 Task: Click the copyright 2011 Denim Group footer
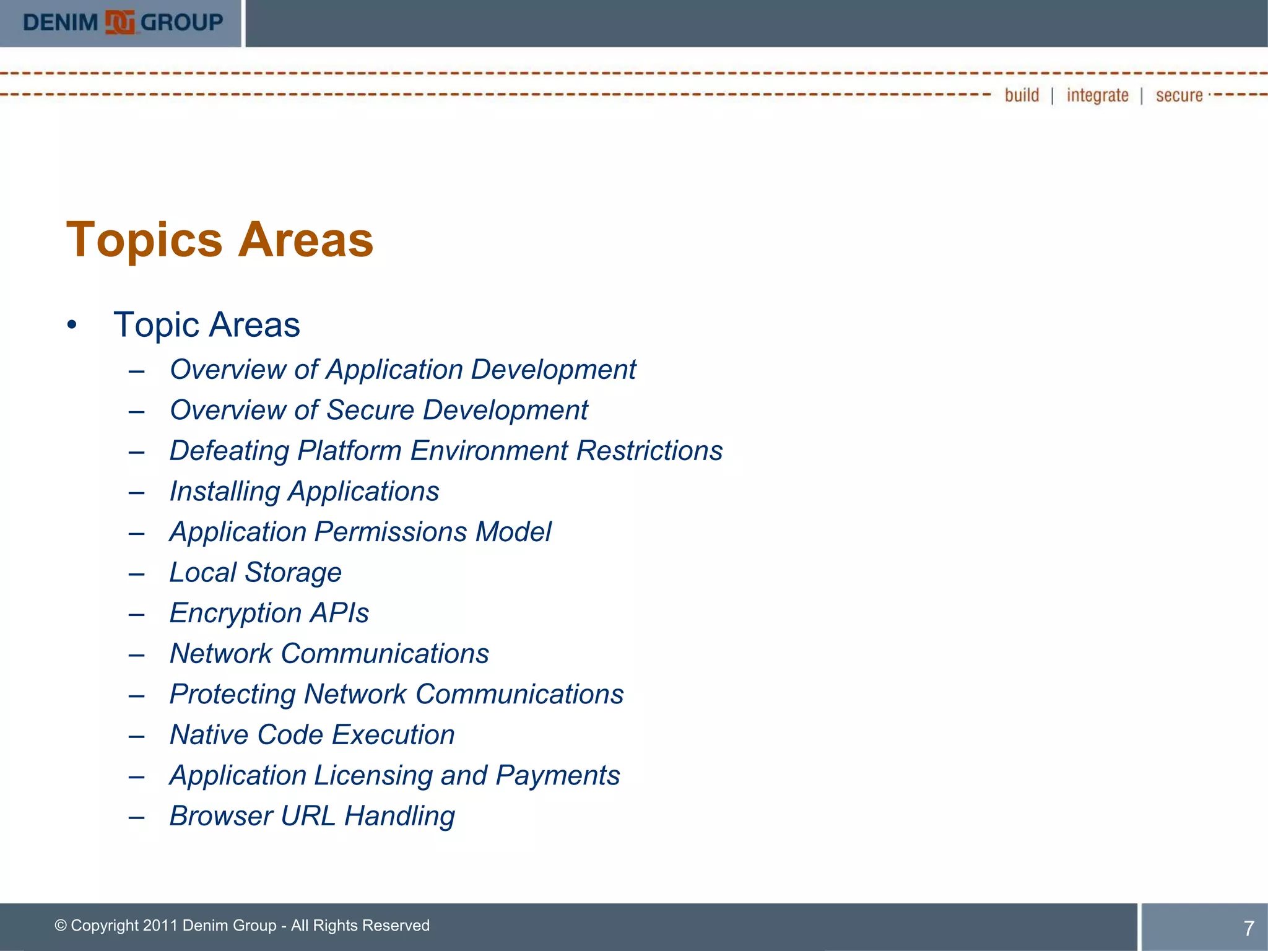pyautogui.click(x=242, y=926)
